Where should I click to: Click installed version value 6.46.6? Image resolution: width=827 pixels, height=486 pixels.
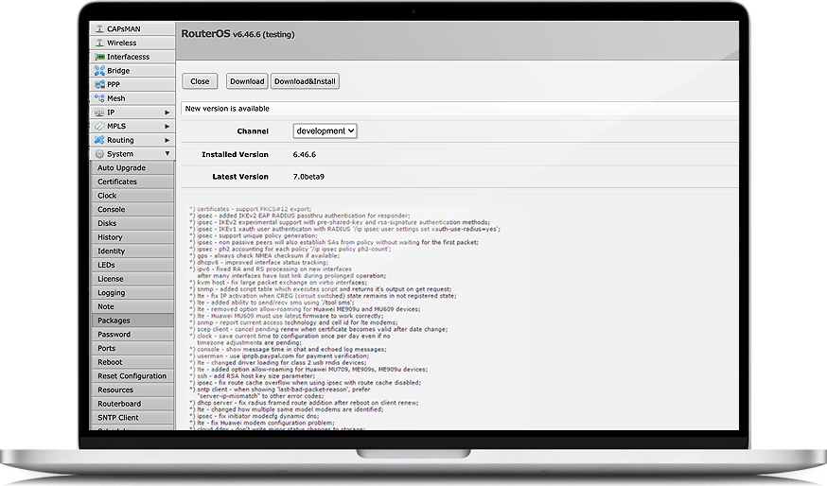tap(305, 154)
